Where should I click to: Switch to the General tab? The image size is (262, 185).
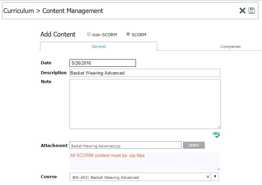tap(99, 47)
